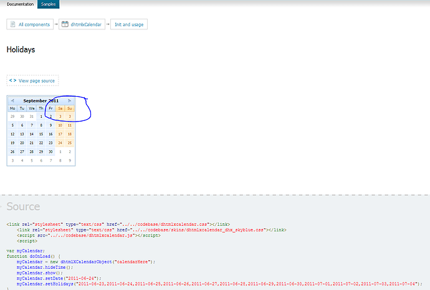Go to next month in calendar

[70, 100]
